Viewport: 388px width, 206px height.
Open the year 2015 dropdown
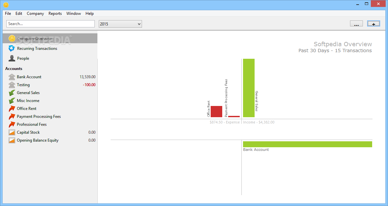(120, 24)
